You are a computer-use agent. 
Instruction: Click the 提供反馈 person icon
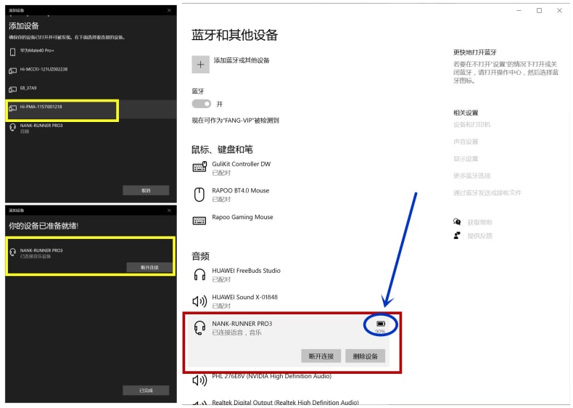click(x=457, y=235)
